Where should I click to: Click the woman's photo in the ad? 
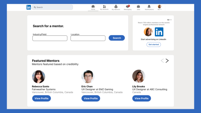148,32
